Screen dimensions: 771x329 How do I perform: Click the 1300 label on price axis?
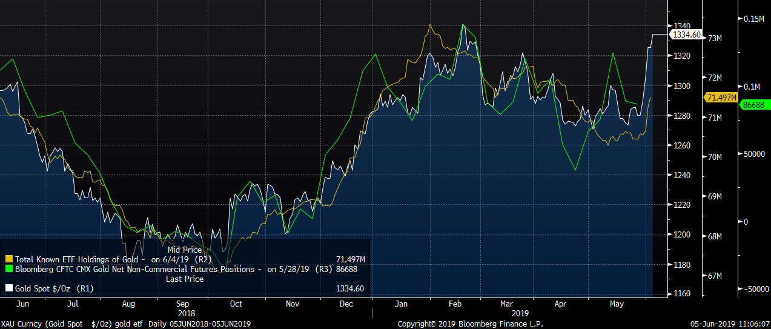pos(682,86)
